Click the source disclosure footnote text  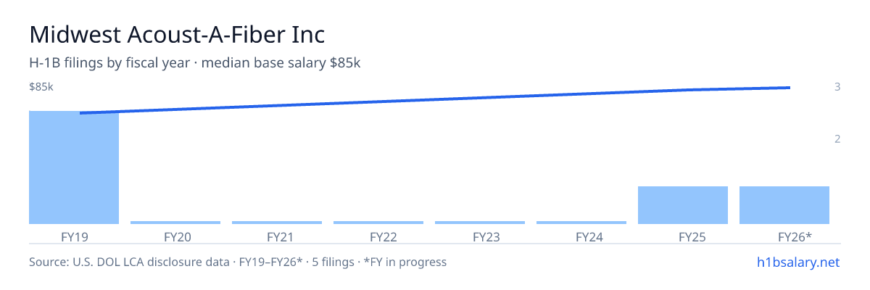(238, 262)
